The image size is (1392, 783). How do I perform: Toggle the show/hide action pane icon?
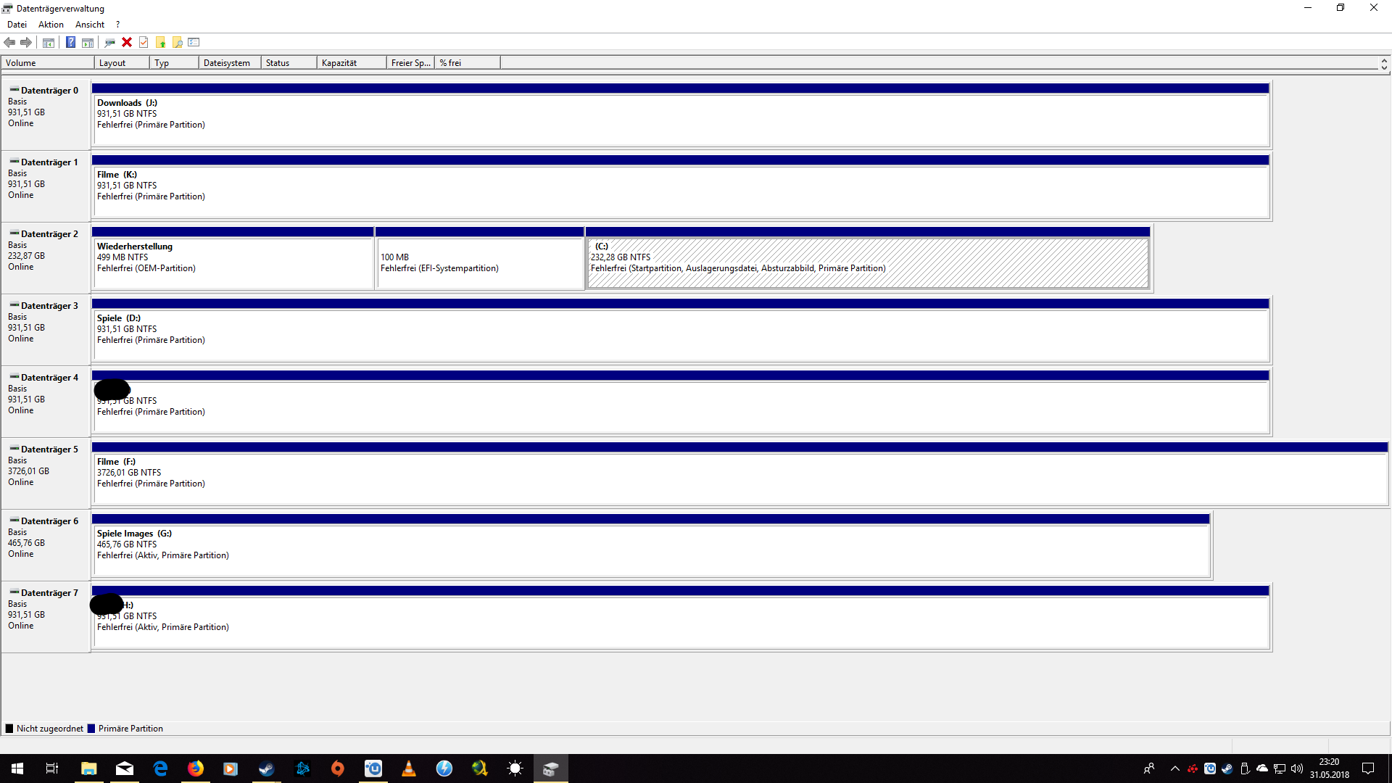pos(88,42)
